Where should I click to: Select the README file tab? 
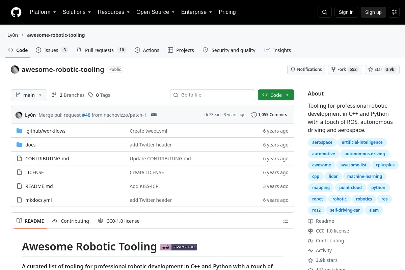click(30, 221)
